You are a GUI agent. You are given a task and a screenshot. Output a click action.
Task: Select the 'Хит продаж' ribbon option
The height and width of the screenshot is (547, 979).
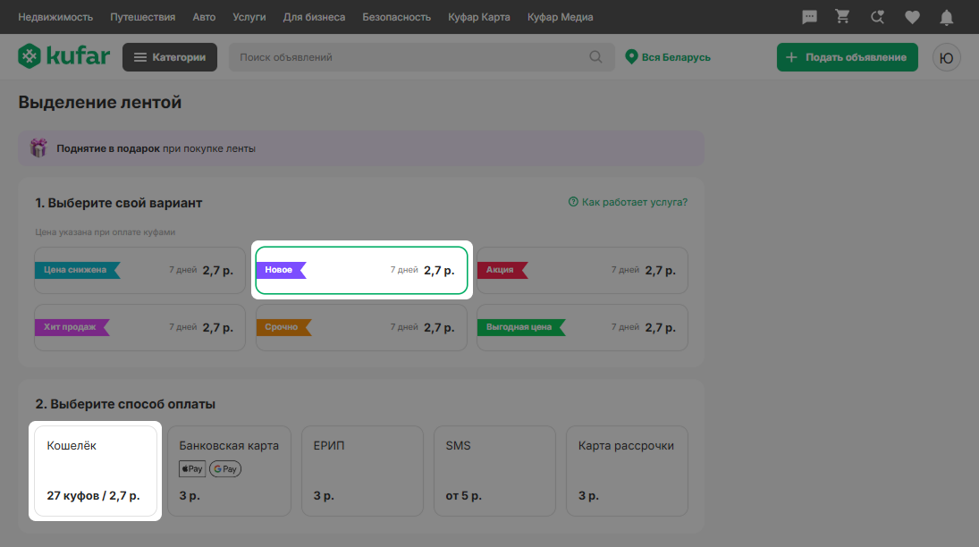(x=139, y=327)
